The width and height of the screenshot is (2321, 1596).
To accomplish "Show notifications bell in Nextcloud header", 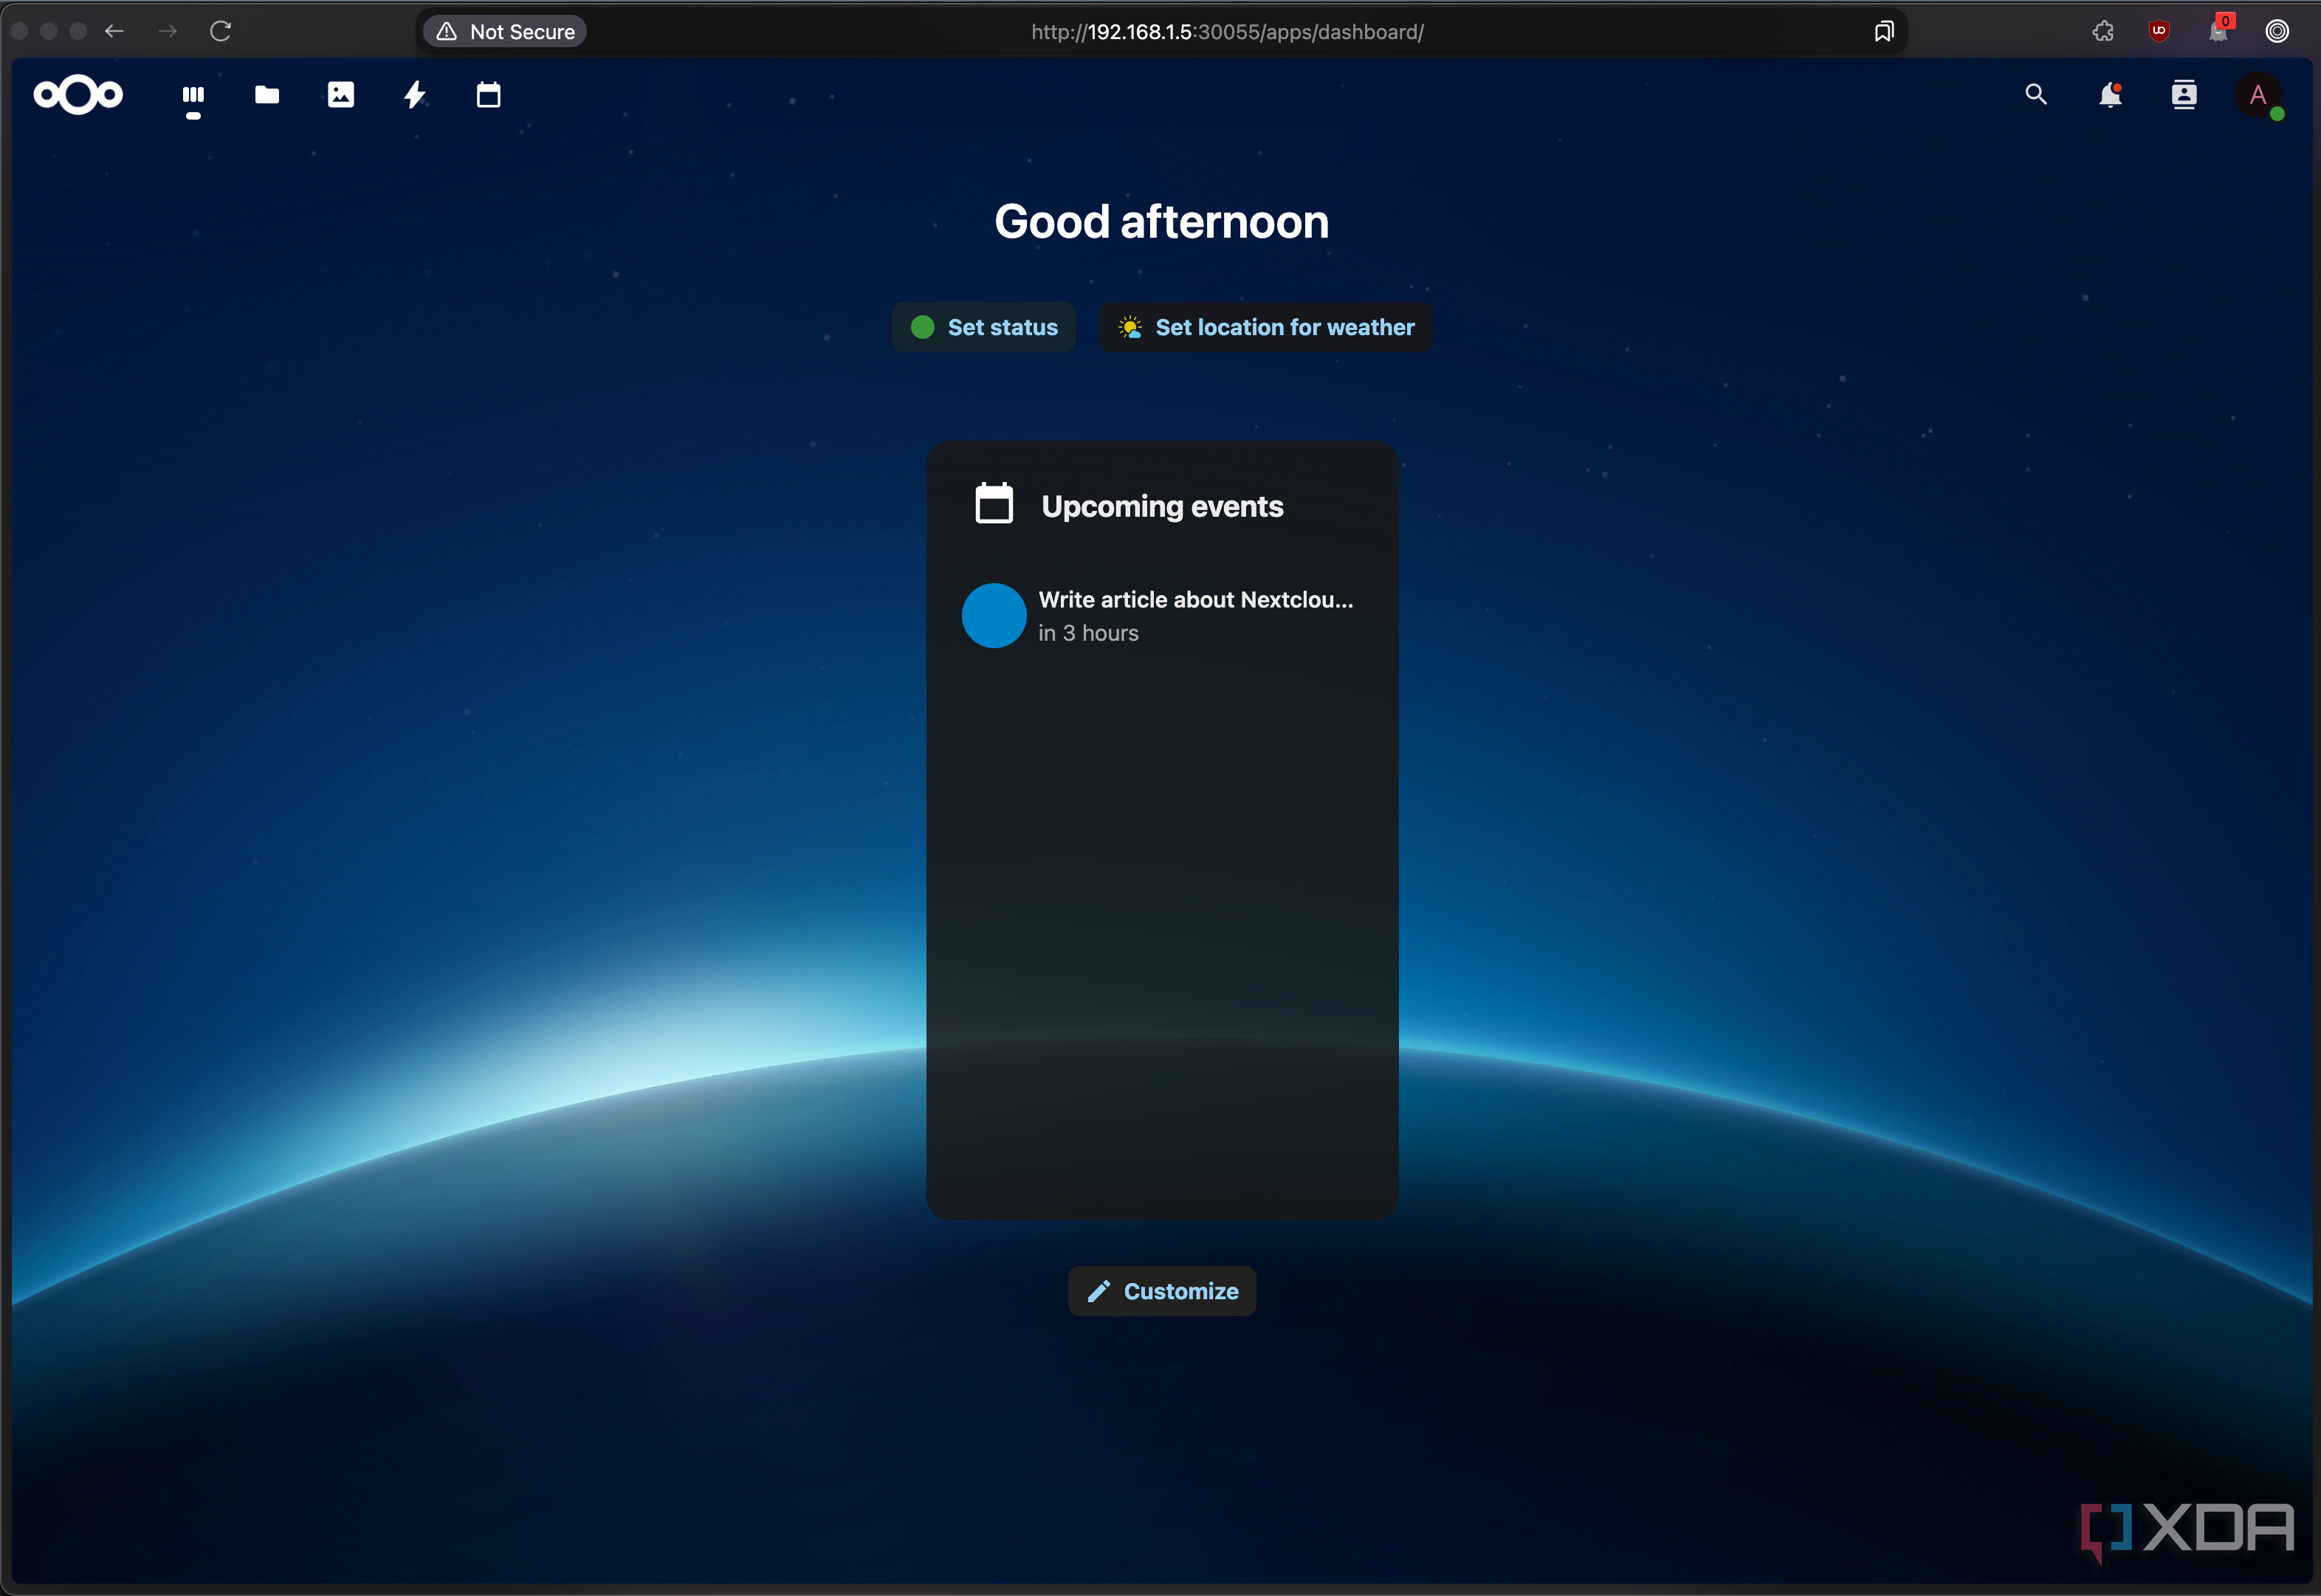I will tap(2110, 95).
